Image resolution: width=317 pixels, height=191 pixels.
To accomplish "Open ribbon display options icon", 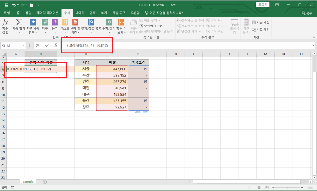I will click(277, 5).
